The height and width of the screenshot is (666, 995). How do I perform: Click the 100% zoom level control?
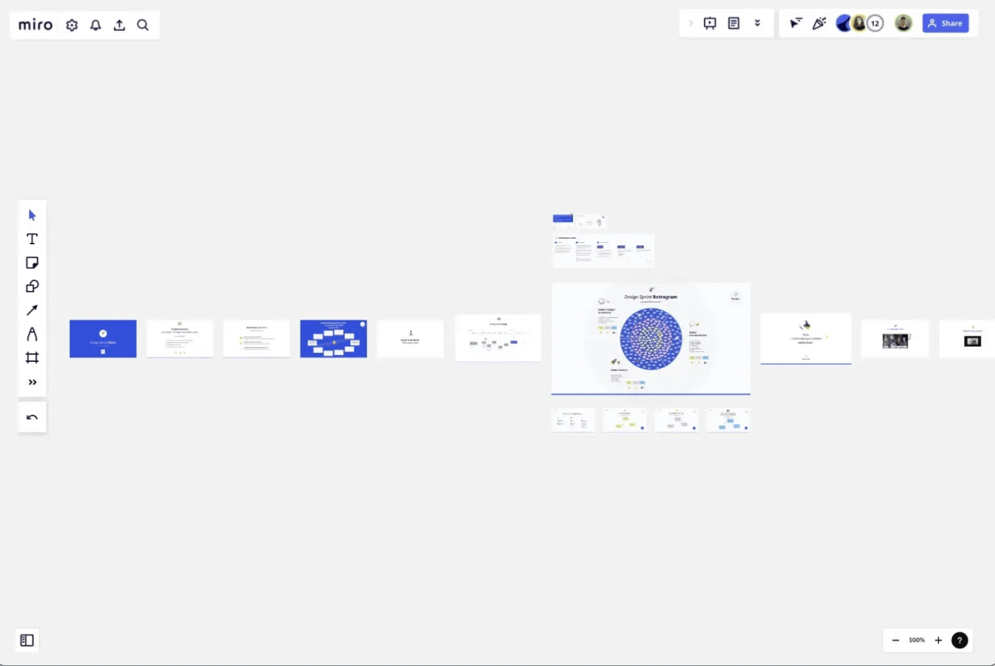tap(916, 640)
